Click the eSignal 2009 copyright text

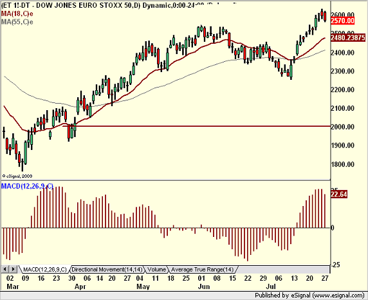17,176
